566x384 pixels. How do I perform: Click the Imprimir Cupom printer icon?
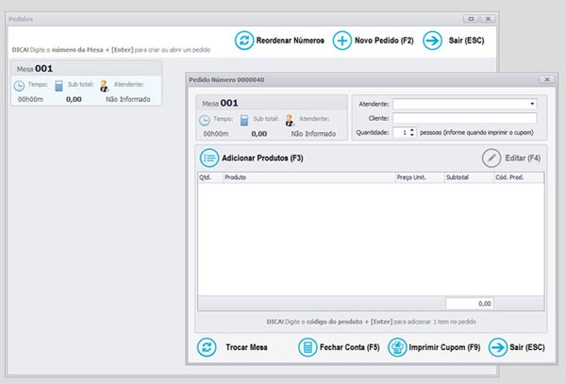point(397,347)
